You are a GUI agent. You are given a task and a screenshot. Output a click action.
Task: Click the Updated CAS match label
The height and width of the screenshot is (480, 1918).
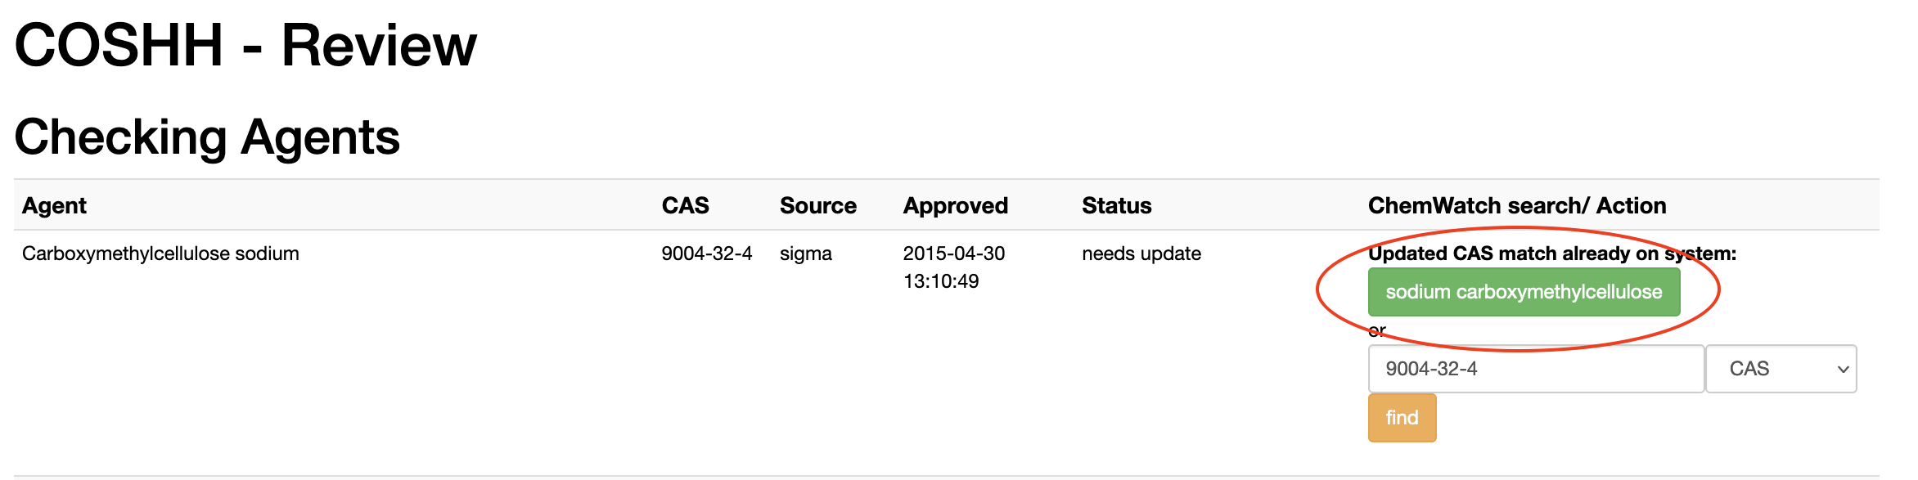pyautogui.click(x=1551, y=253)
